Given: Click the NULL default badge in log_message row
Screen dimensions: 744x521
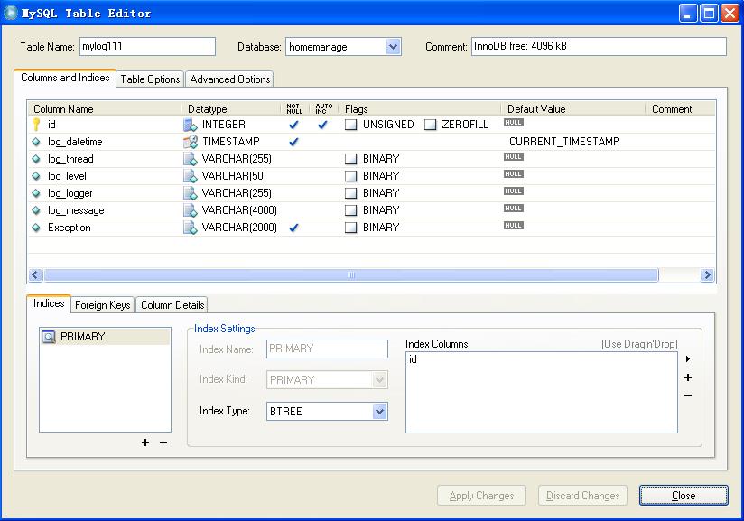Looking at the screenshot, I should pyautogui.click(x=514, y=209).
